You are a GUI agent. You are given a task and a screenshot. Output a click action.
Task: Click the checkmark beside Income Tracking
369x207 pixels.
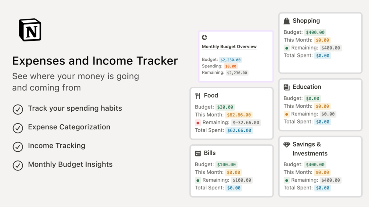coord(18,147)
